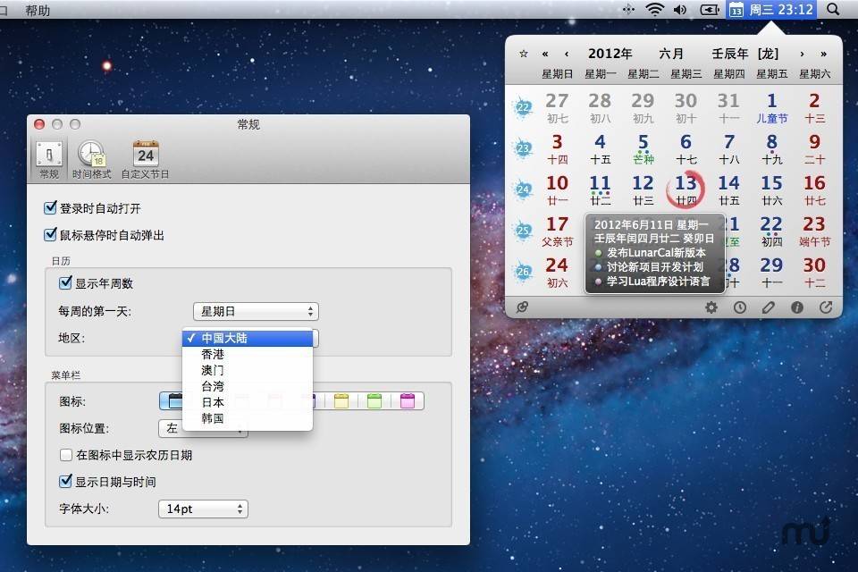Screen dimensions: 858x572
Task: Select the green menu bar calendar icon
Action: tap(374, 400)
